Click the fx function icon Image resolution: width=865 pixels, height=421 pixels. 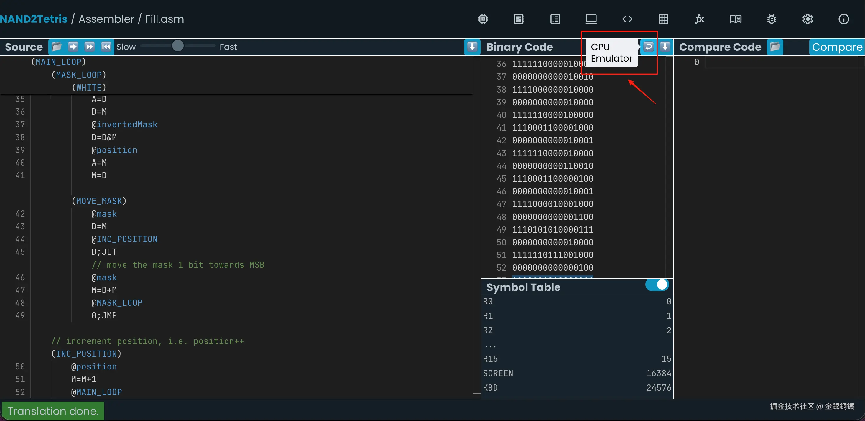click(x=699, y=19)
